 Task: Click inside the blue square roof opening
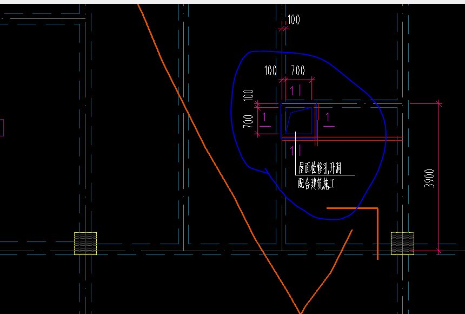click(298, 121)
